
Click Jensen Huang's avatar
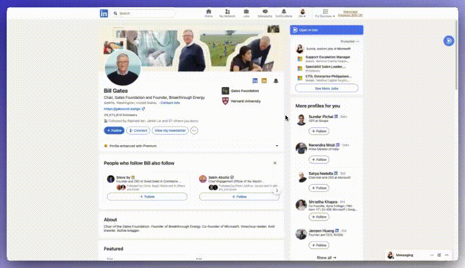pyautogui.click(x=301, y=234)
